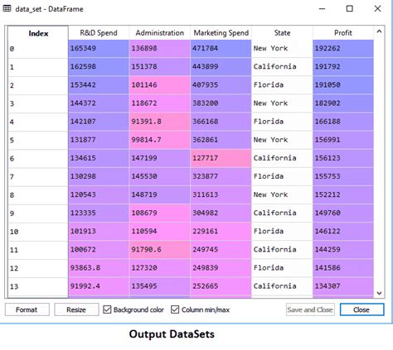Click the Resize button
The width and height of the screenshot is (393, 350).
[x=76, y=309]
